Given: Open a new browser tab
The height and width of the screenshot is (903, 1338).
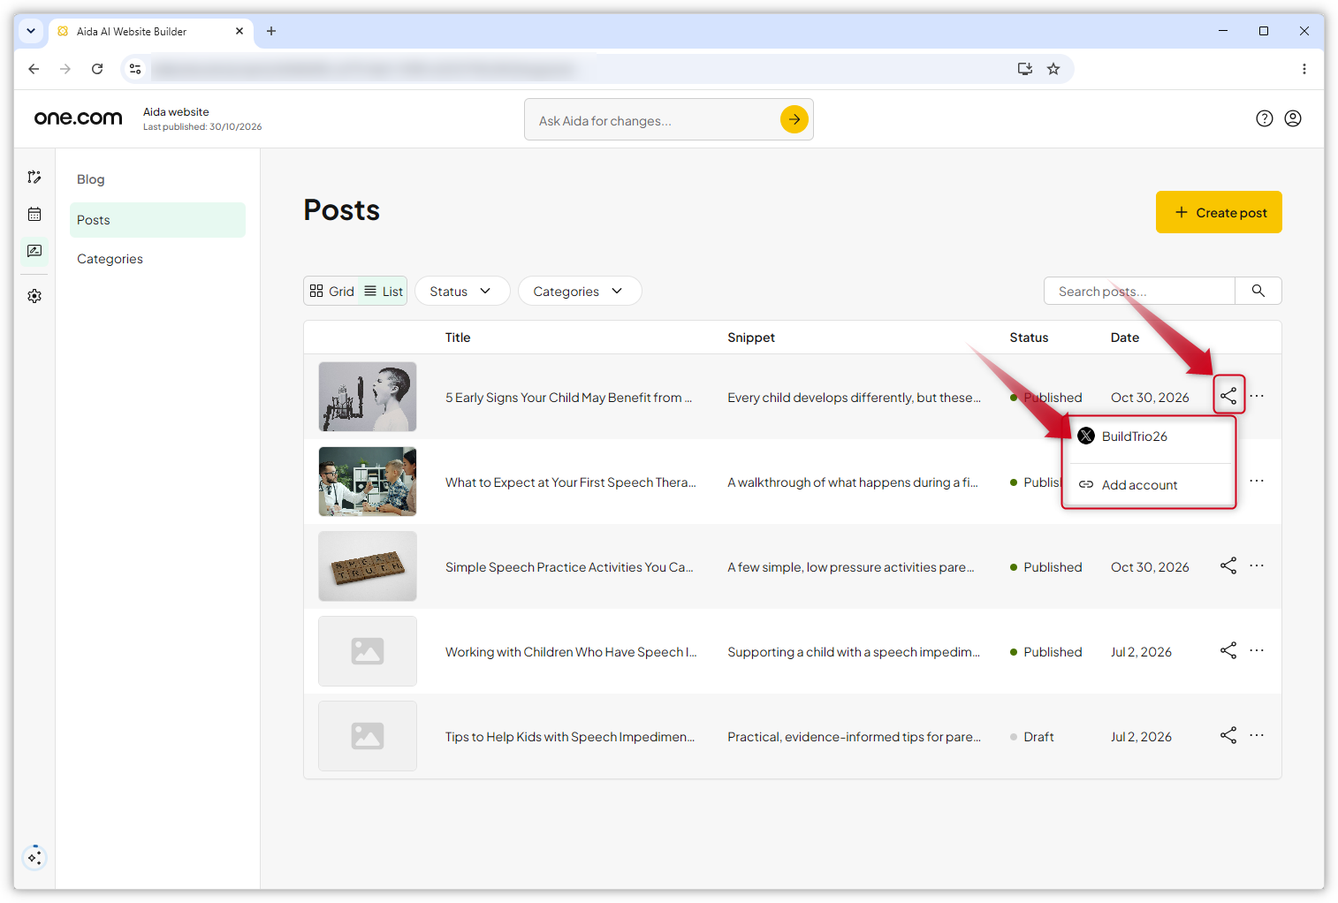Looking at the screenshot, I should [271, 31].
